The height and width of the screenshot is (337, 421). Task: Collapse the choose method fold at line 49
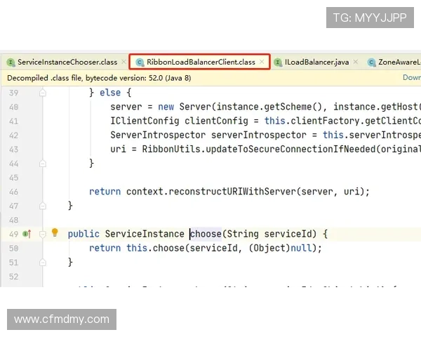tap(42, 234)
